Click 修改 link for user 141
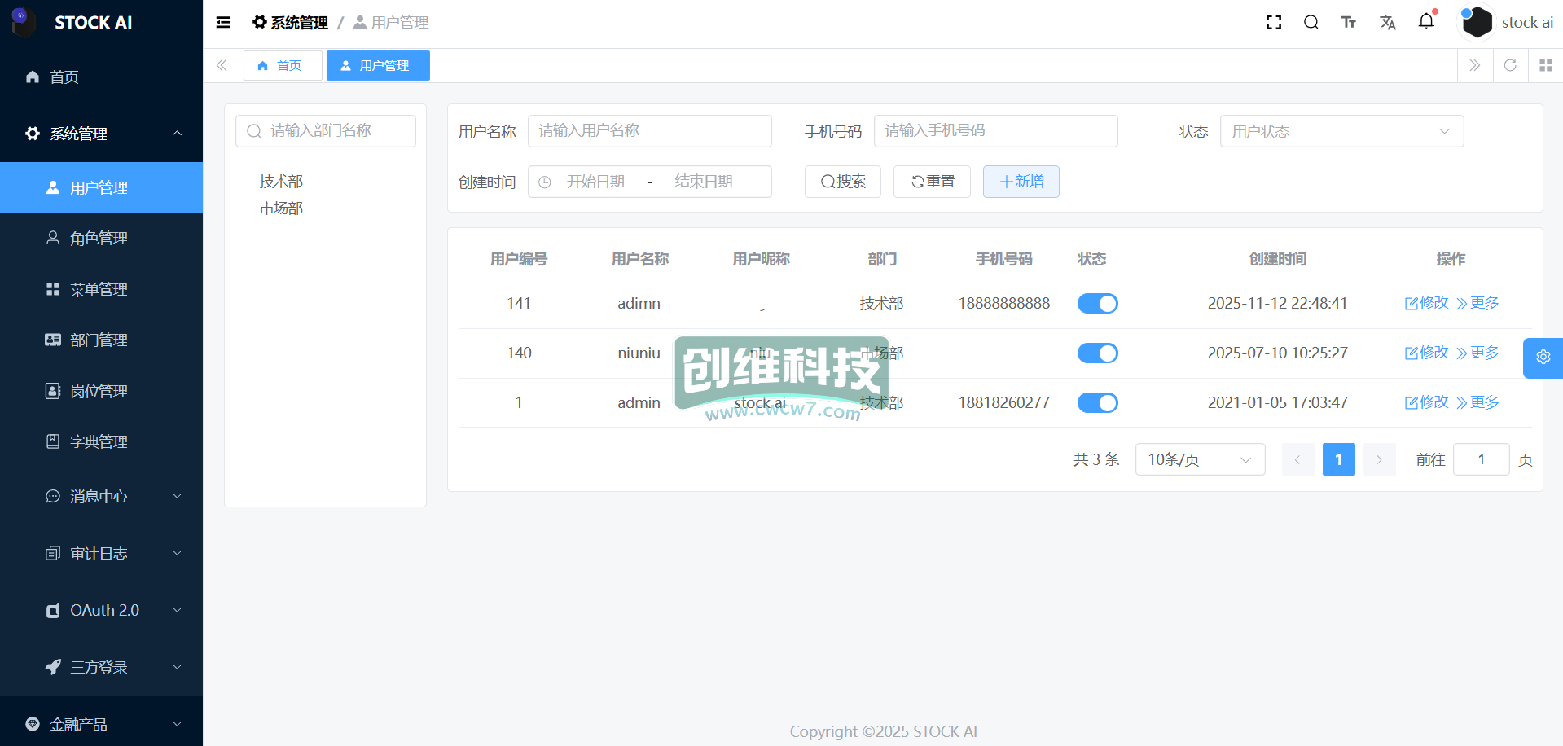This screenshot has height=746, width=1563. pyautogui.click(x=1427, y=303)
